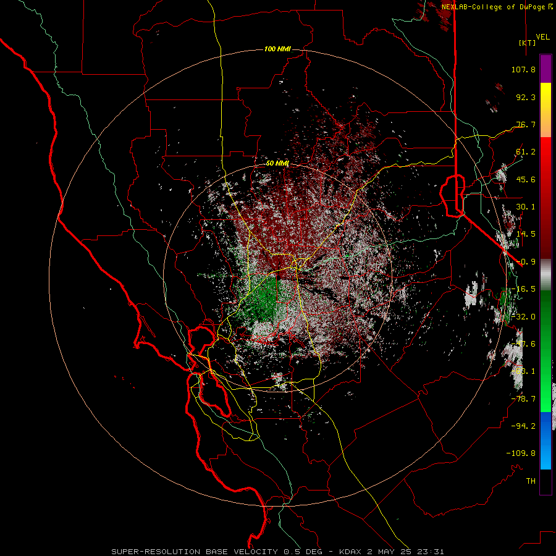Image resolution: width=556 pixels, height=556 pixels.
Task: Select the -47.6 legend value
Action: point(523,344)
